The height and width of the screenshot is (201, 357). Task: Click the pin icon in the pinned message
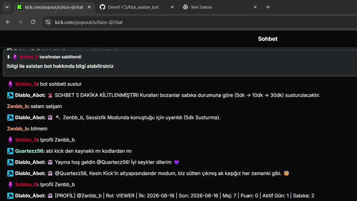pyautogui.click(x=8, y=57)
